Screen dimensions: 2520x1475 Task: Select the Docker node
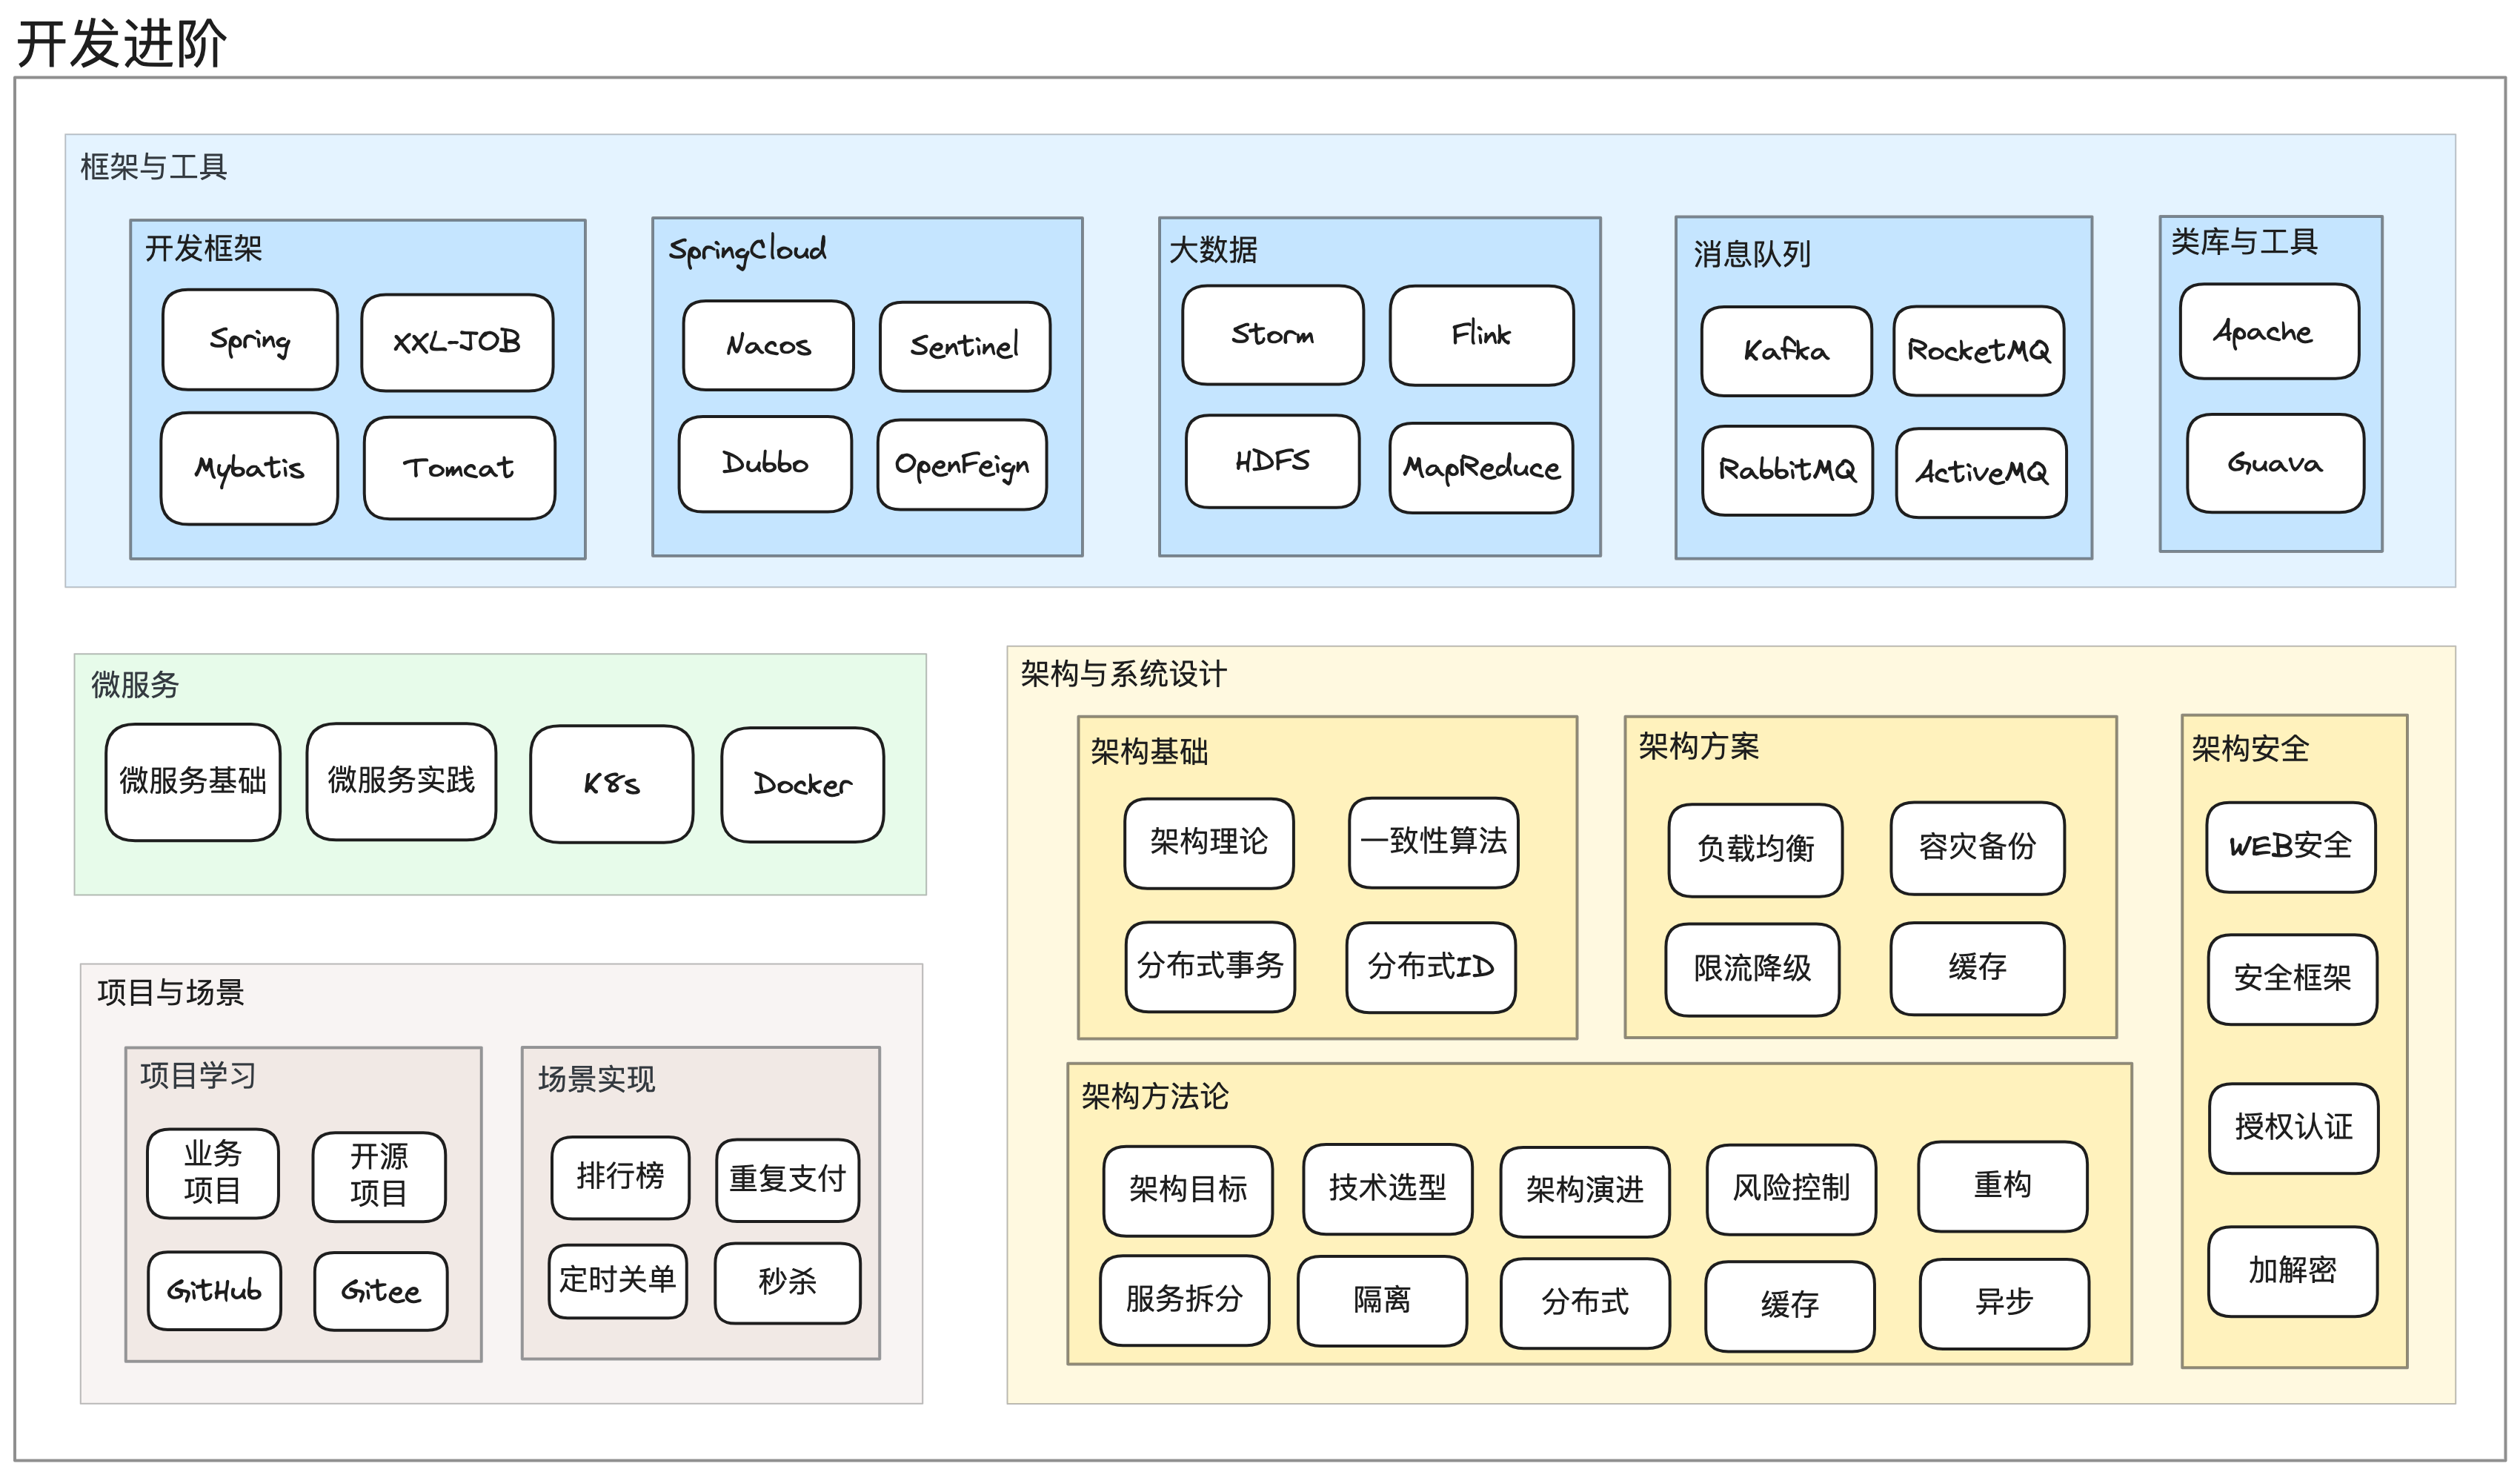[x=803, y=785]
